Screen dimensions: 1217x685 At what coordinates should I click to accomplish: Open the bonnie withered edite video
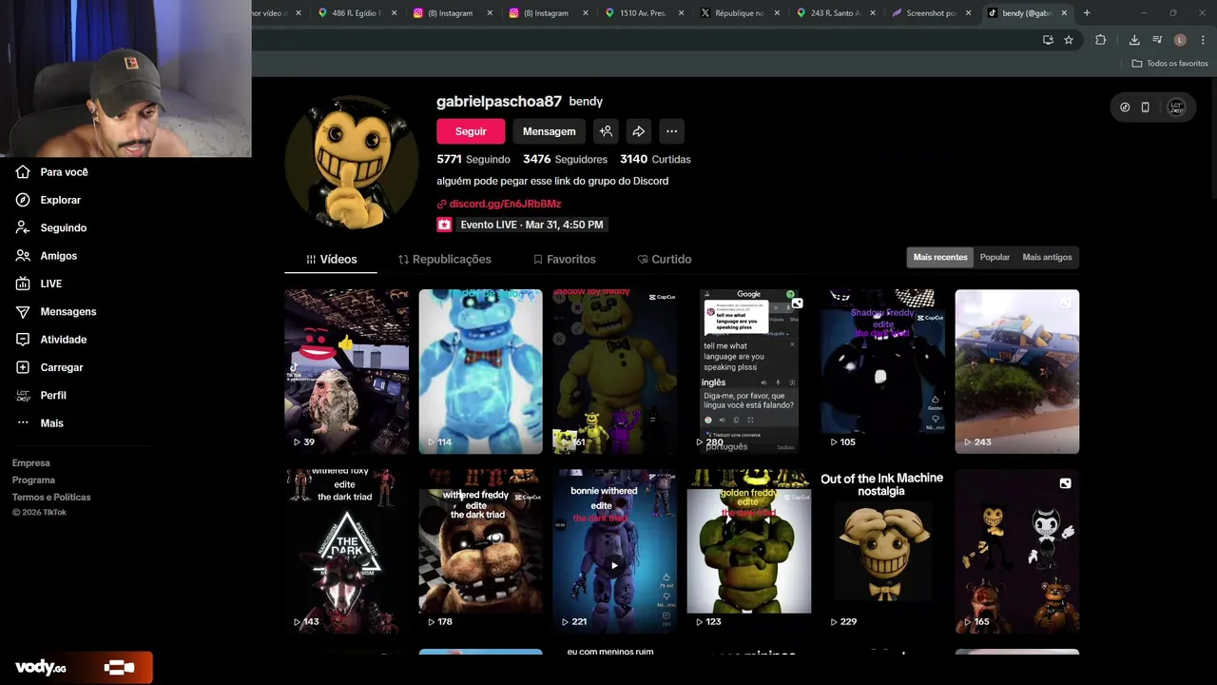(615, 551)
